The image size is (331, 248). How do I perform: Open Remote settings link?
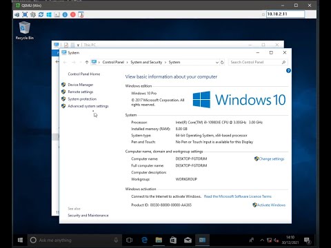coord(81,92)
